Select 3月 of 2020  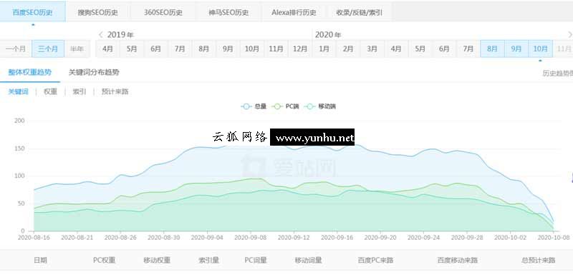[x=372, y=49]
